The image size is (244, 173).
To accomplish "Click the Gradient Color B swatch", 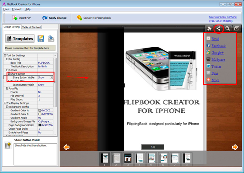I will [x=40, y=114].
